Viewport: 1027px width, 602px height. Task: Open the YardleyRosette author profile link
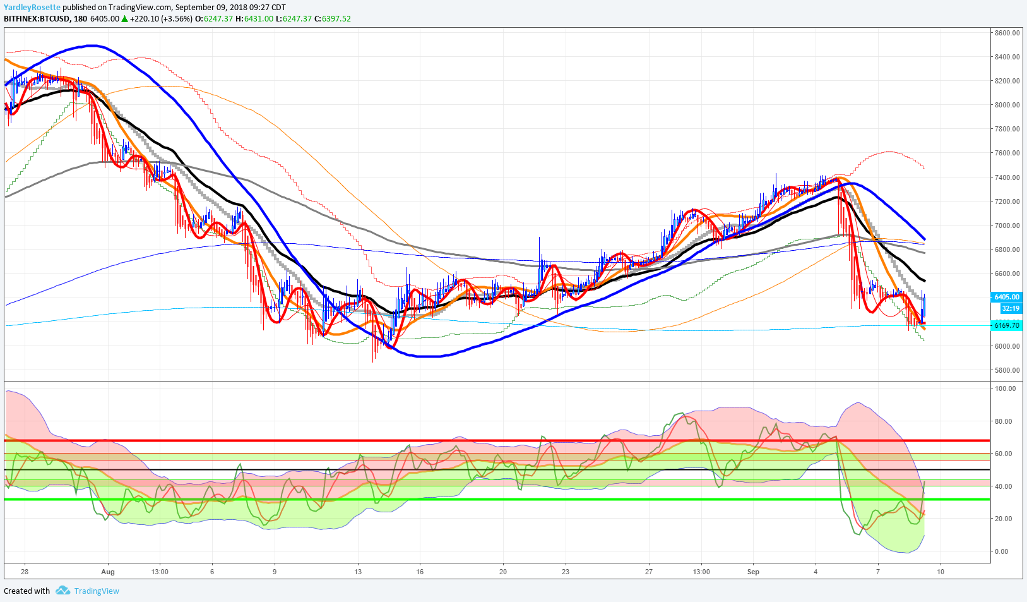tap(32, 8)
